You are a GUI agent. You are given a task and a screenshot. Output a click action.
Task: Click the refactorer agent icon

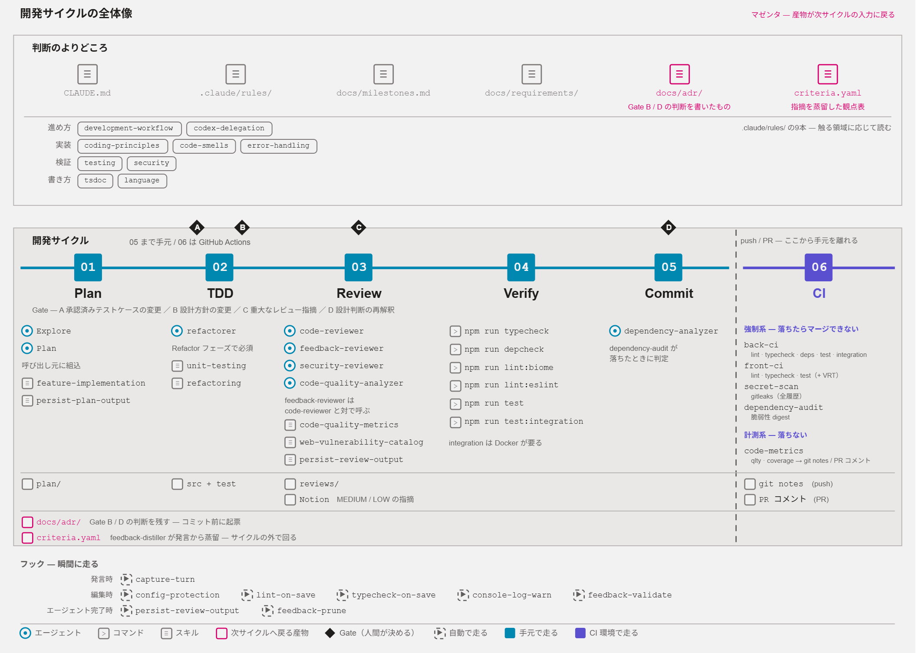[x=177, y=331]
